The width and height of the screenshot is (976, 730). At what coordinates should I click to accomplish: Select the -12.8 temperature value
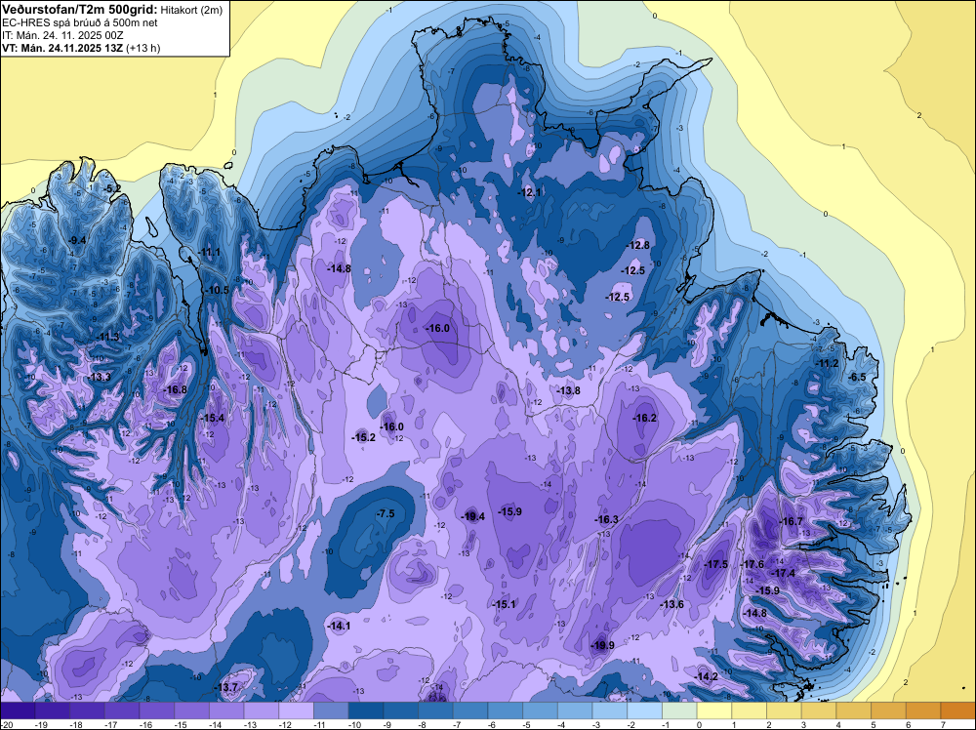(x=638, y=245)
